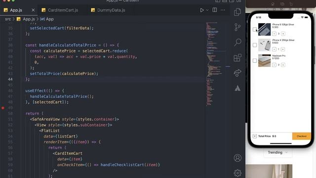Screen dimensions: 316x178
Task: Check the Macbook Pro item checkbox
Action: [255, 60]
